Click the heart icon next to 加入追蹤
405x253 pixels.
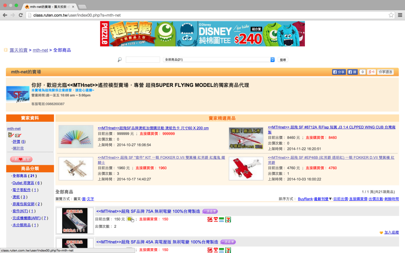381,232
